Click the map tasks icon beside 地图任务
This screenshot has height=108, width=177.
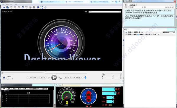click(x=142, y=32)
